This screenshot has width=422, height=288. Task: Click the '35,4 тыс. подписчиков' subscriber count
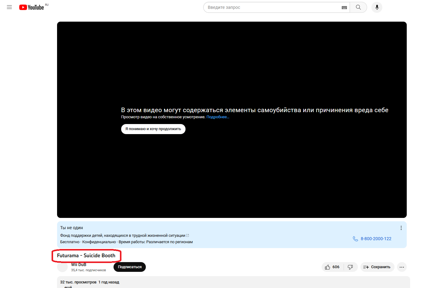tap(88, 270)
